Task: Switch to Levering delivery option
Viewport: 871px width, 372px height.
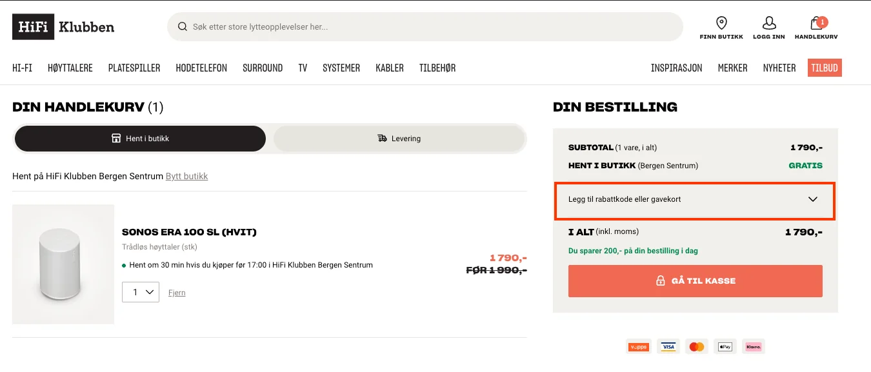Action: coord(399,139)
